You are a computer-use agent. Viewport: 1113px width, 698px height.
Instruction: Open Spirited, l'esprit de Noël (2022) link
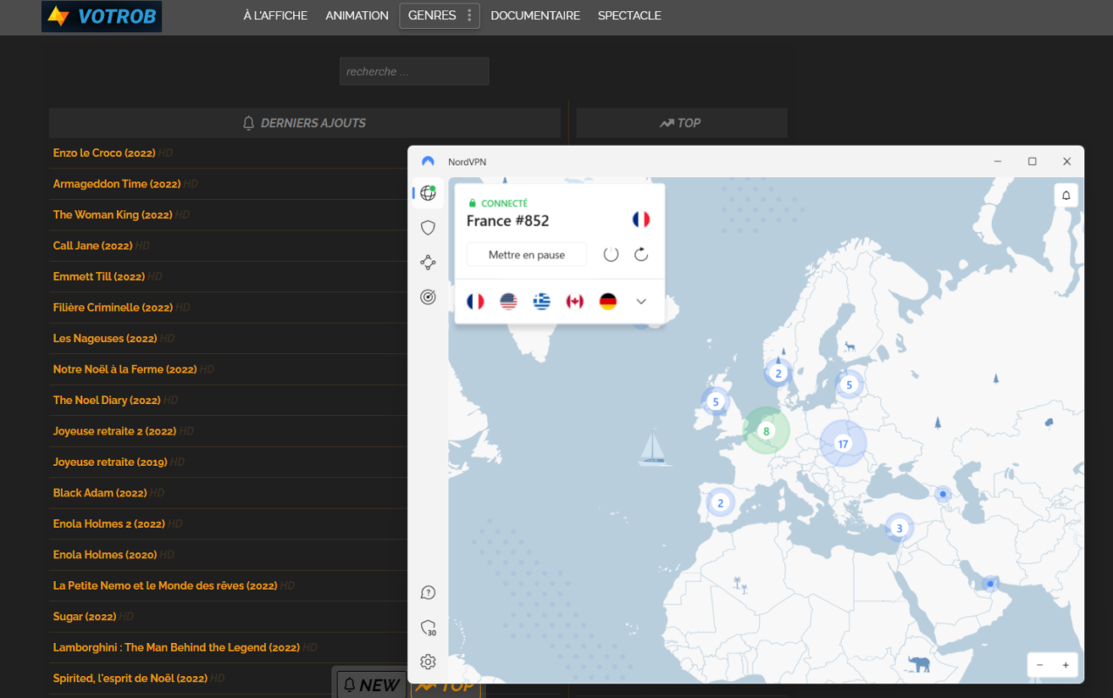130,679
